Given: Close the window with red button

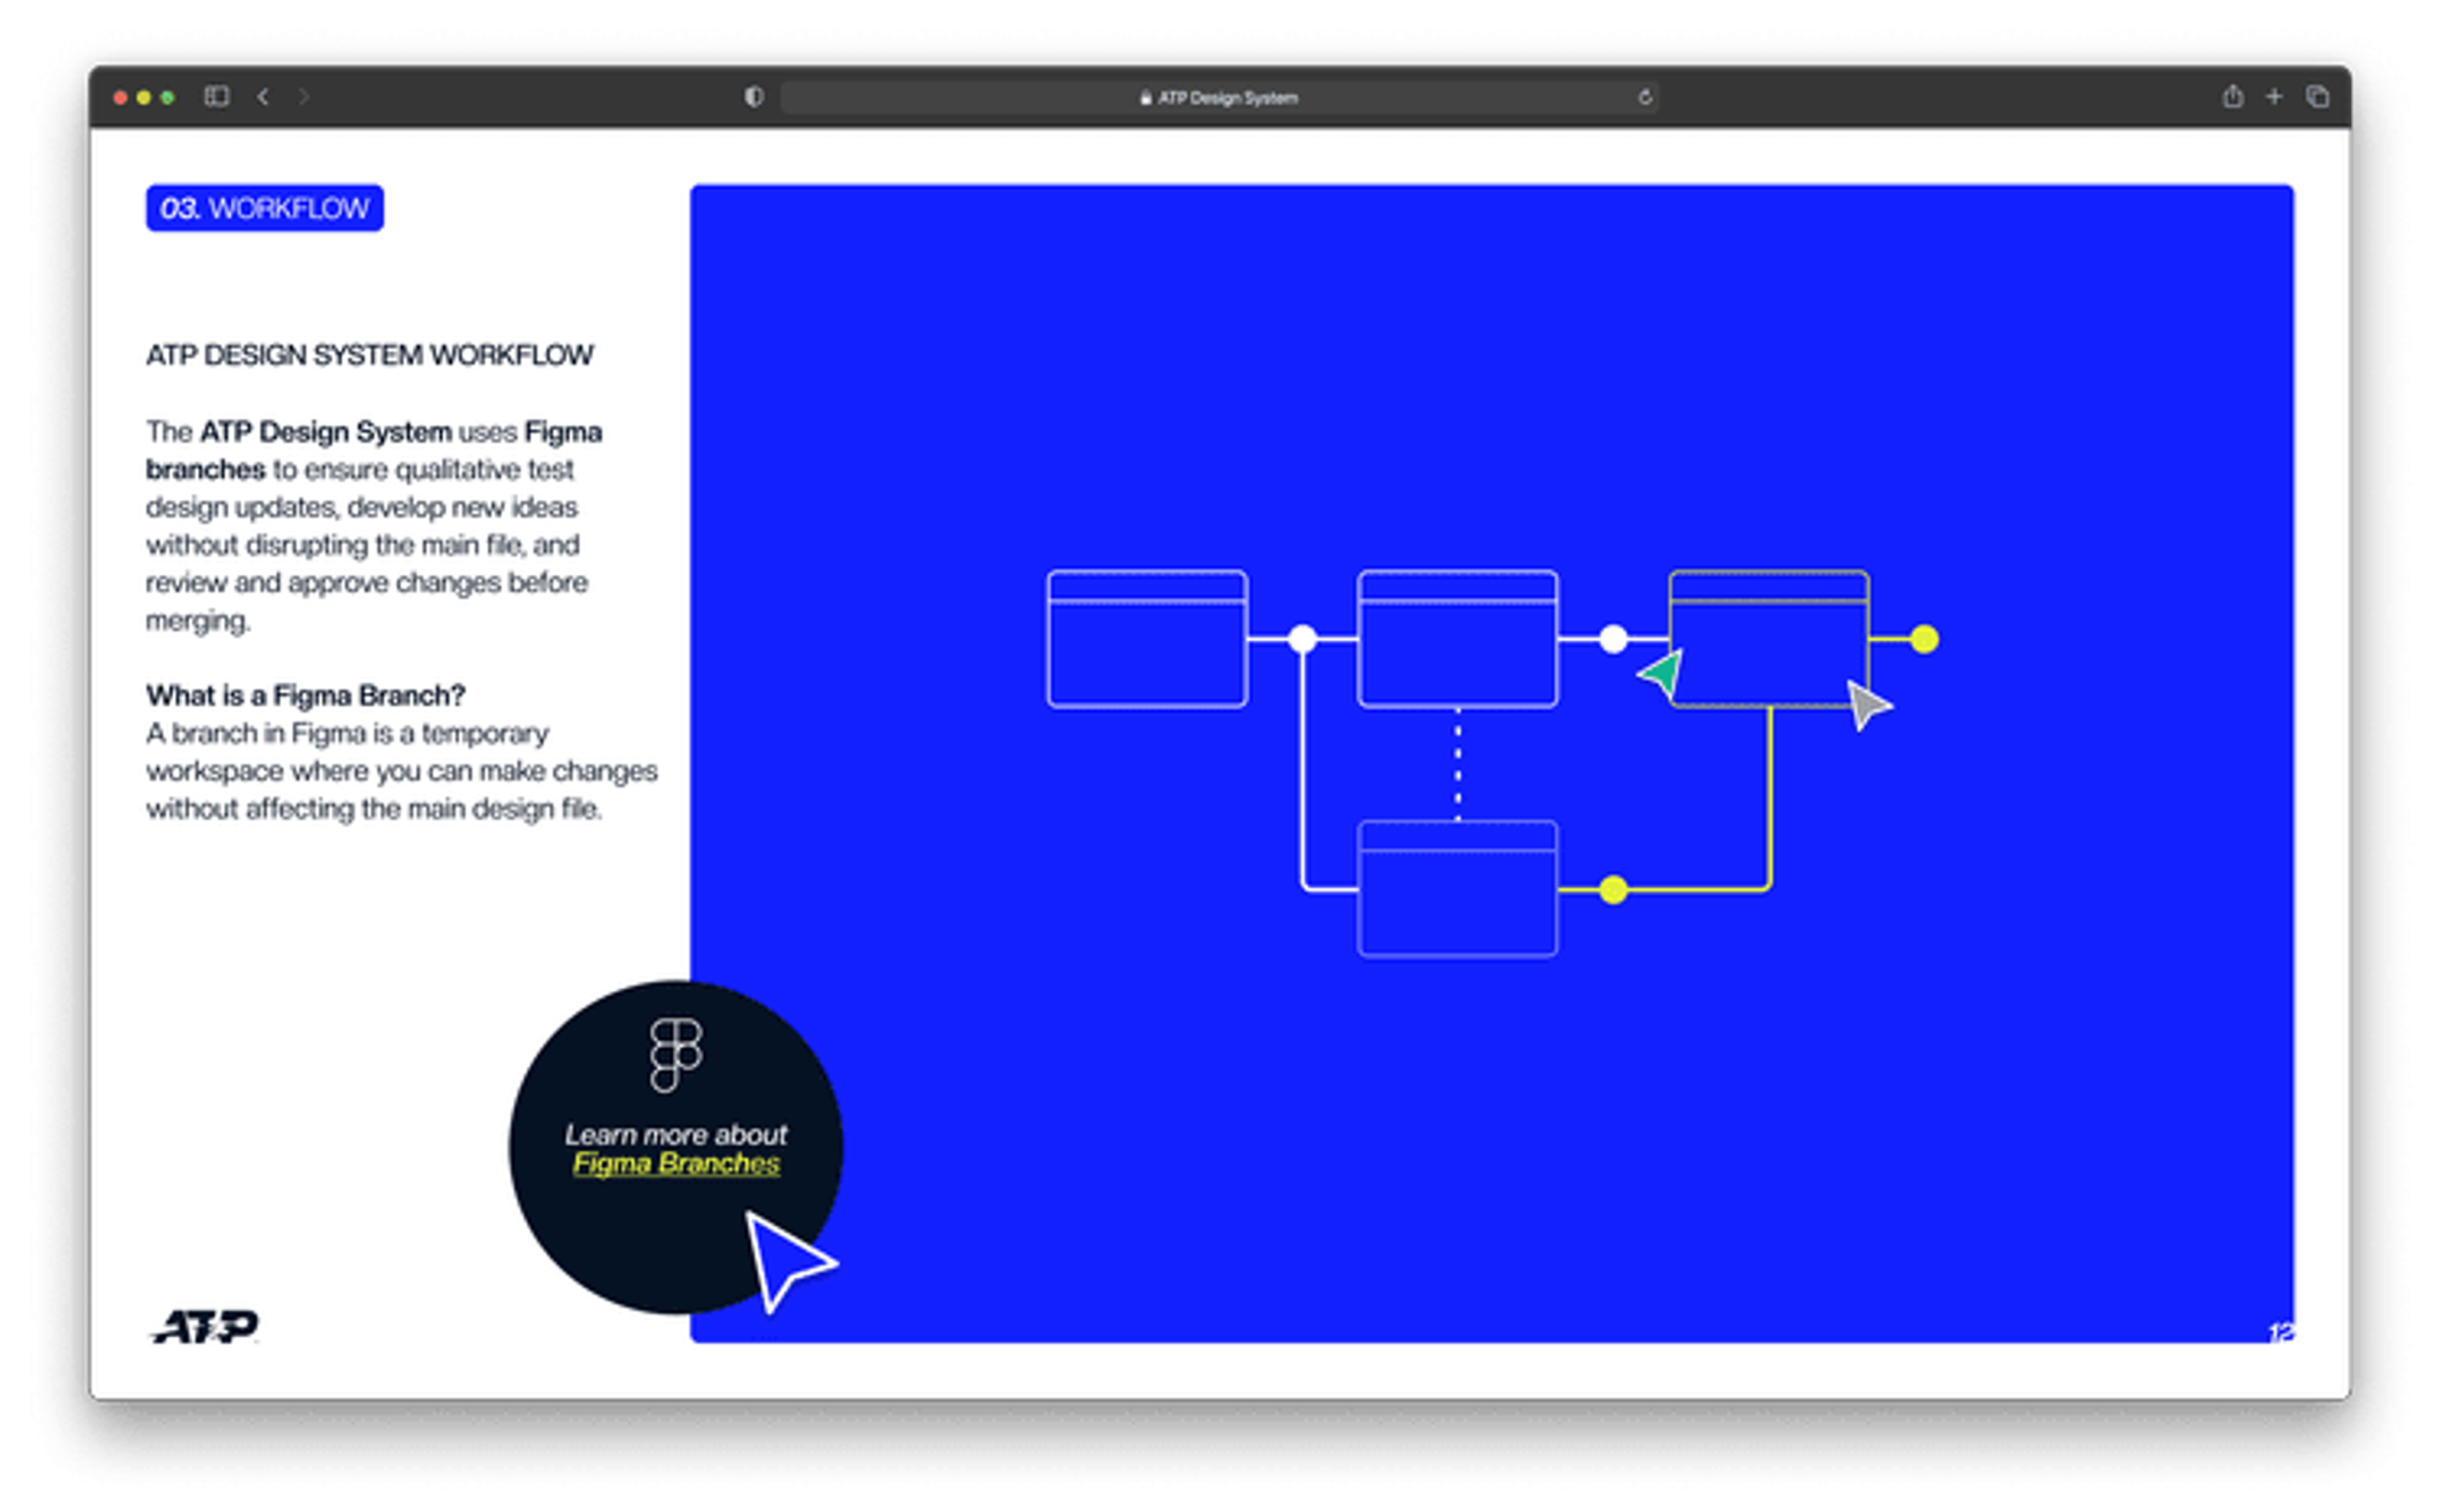Looking at the screenshot, I should coord(120,97).
